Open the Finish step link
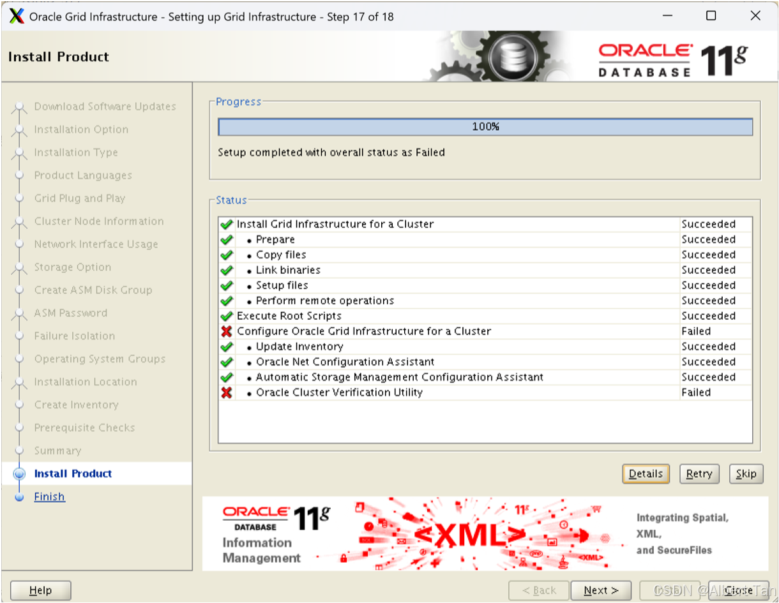The height and width of the screenshot is (603, 779). 49,496
